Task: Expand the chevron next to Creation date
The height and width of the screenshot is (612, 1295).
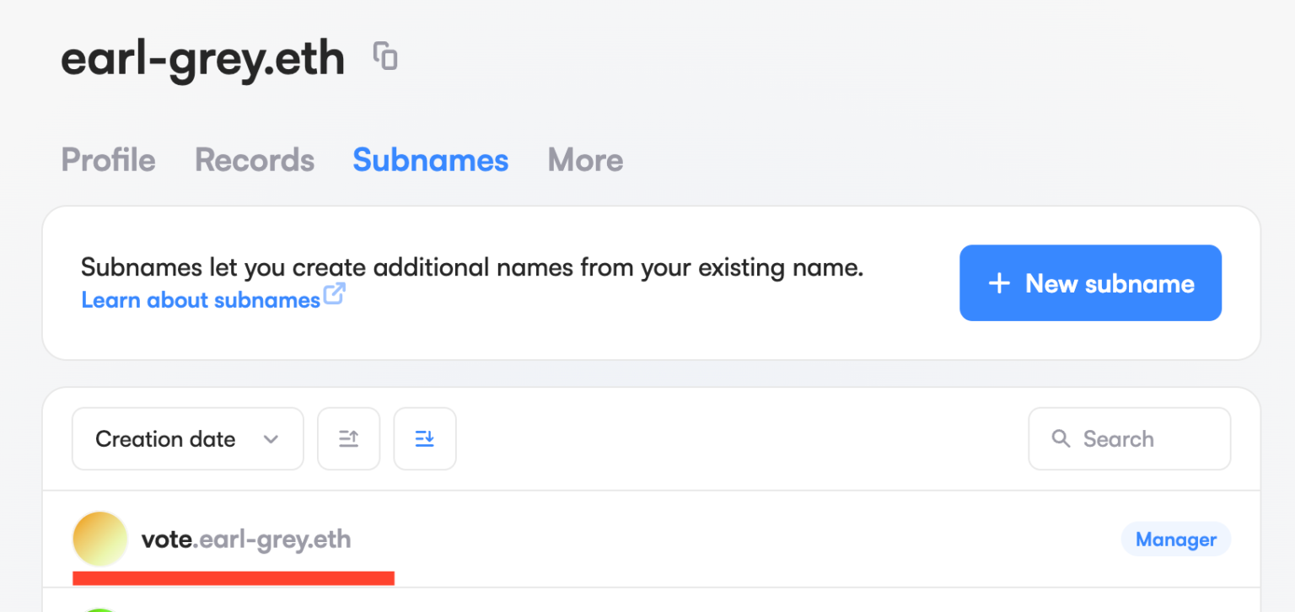Action: click(x=271, y=439)
